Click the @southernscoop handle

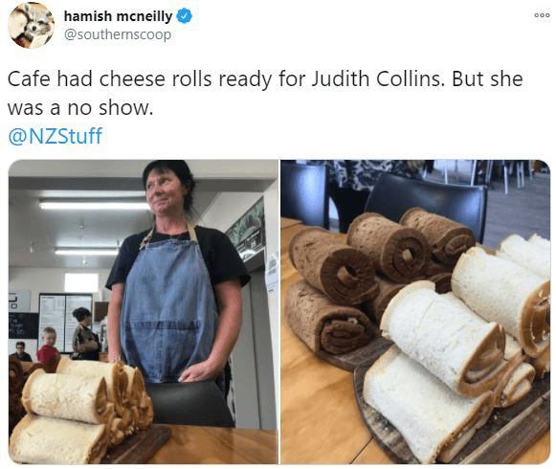tap(118, 34)
